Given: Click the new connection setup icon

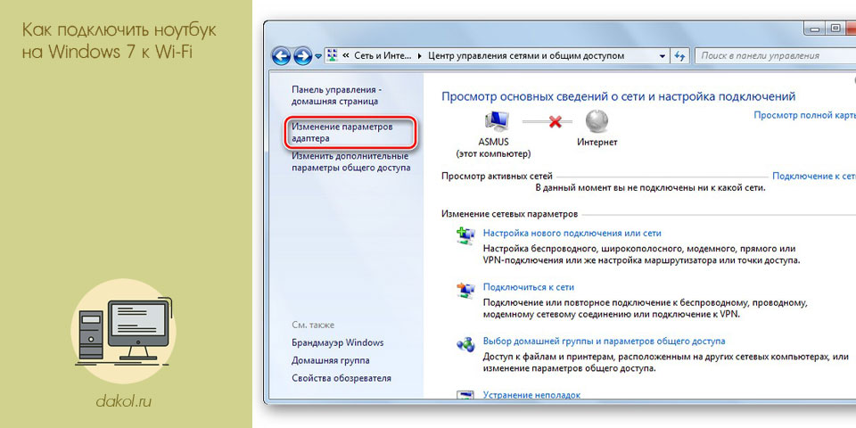Looking at the screenshot, I should (x=465, y=235).
